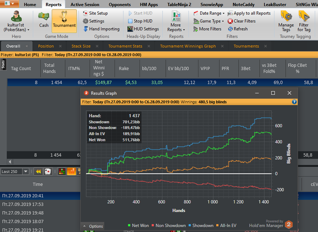This screenshot has height=232, width=318.
Task: Sort hands by Time column
Action: pyautogui.click(x=38, y=184)
